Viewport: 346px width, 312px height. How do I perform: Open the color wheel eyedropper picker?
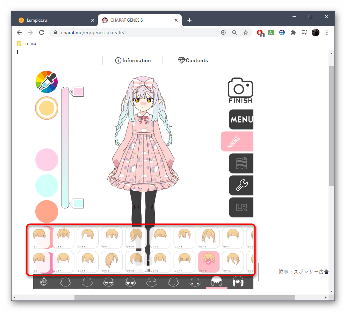[x=46, y=81]
